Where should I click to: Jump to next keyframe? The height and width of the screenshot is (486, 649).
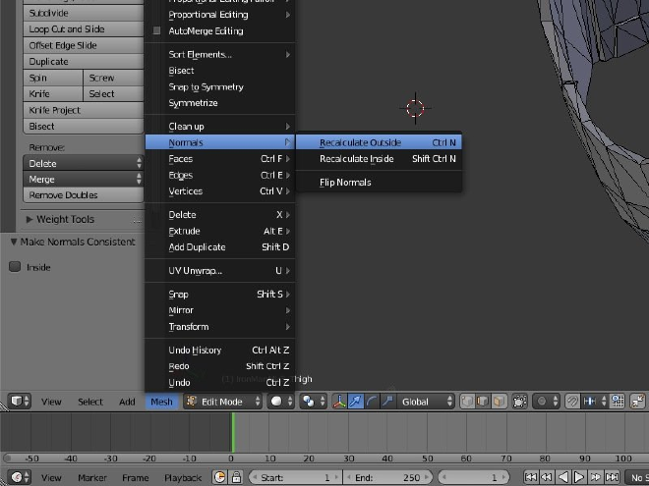(x=595, y=477)
